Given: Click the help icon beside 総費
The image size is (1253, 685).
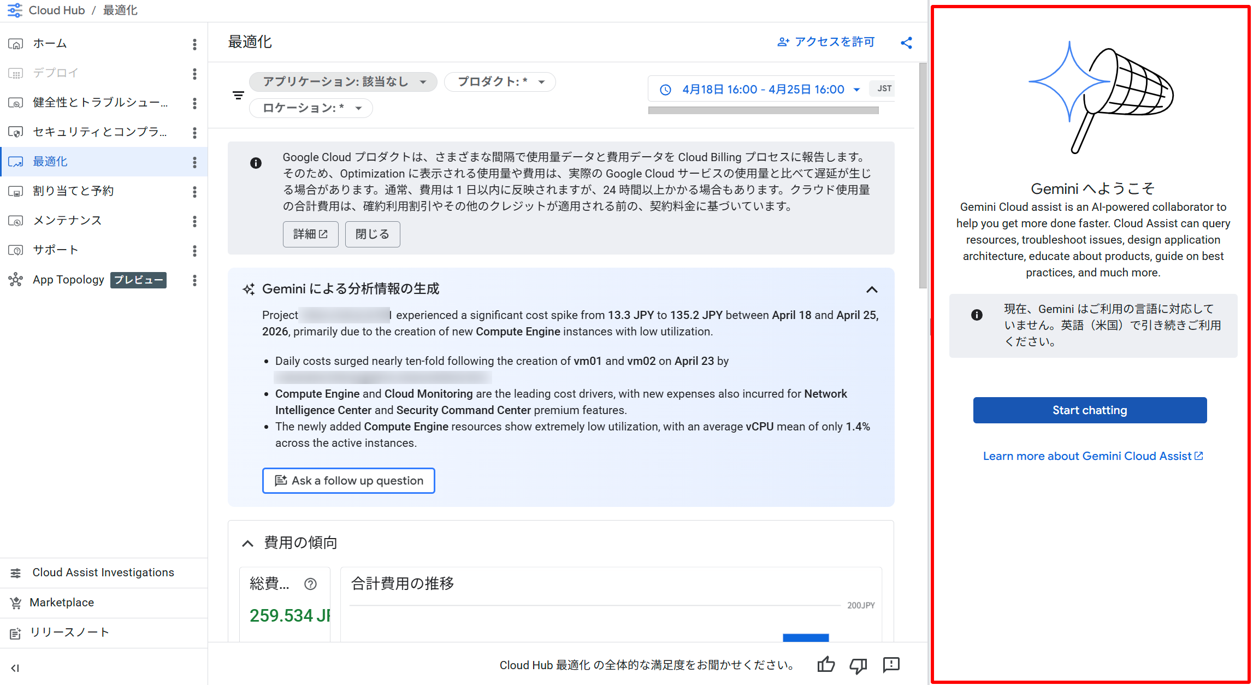Looking at the screenshot, I should [310, 584].
